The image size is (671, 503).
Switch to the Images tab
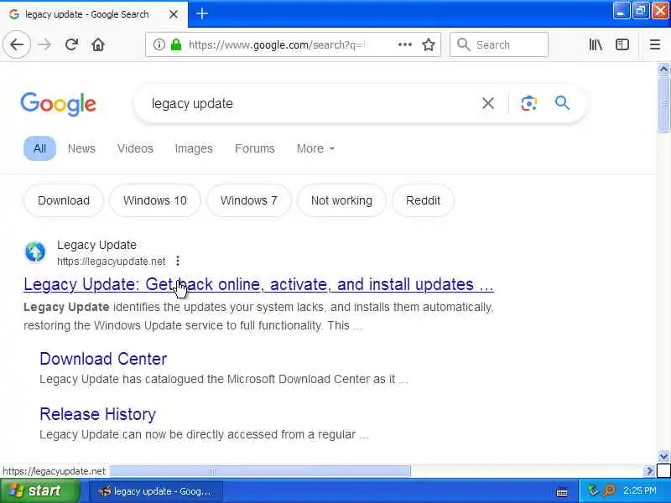point(194,148)
